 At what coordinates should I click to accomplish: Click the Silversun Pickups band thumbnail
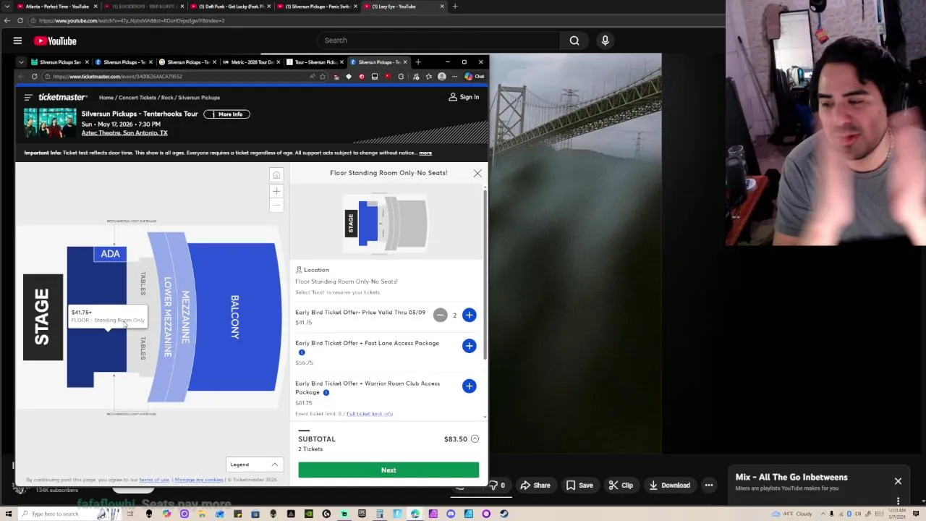[50, 123]
